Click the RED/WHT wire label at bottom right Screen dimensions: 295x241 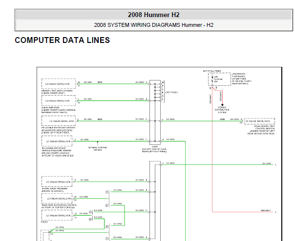266,211
